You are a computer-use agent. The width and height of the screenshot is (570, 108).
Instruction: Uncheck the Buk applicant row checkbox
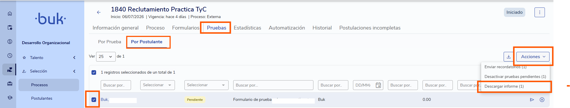pos(94,100)
